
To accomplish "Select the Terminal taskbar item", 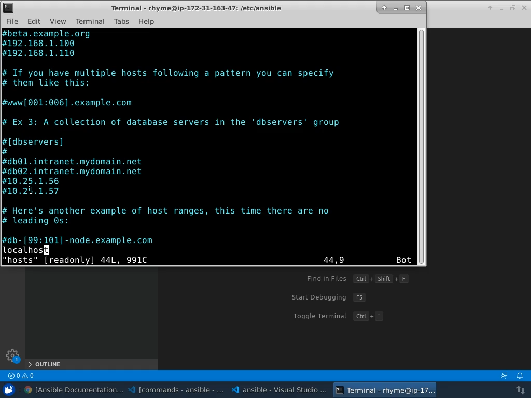I will click(385, 390).
